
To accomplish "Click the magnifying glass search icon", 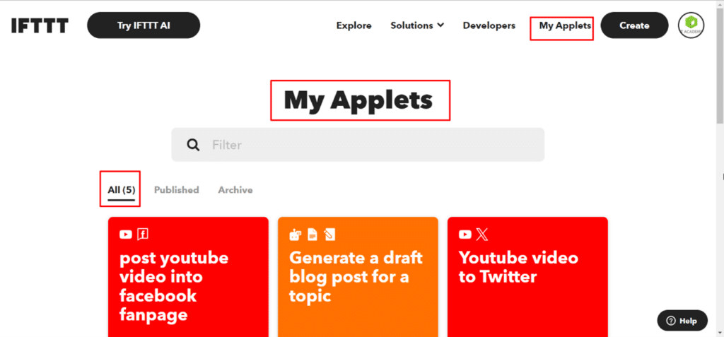I will pyautogui.click(x=194, y=145).
